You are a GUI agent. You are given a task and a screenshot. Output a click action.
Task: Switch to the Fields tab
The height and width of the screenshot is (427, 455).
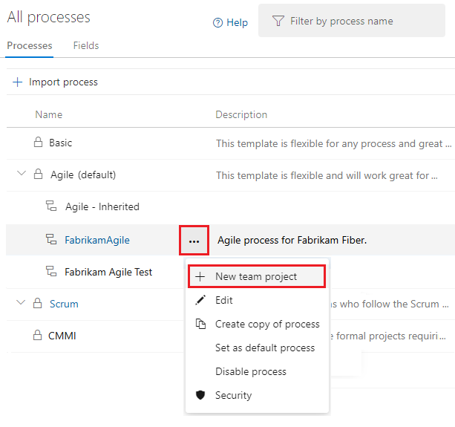86,45
